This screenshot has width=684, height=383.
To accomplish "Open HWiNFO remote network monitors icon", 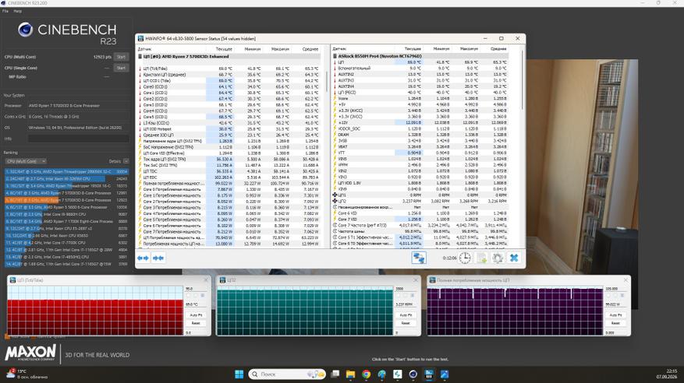I will pyautogui.click(x=419, y=258).
